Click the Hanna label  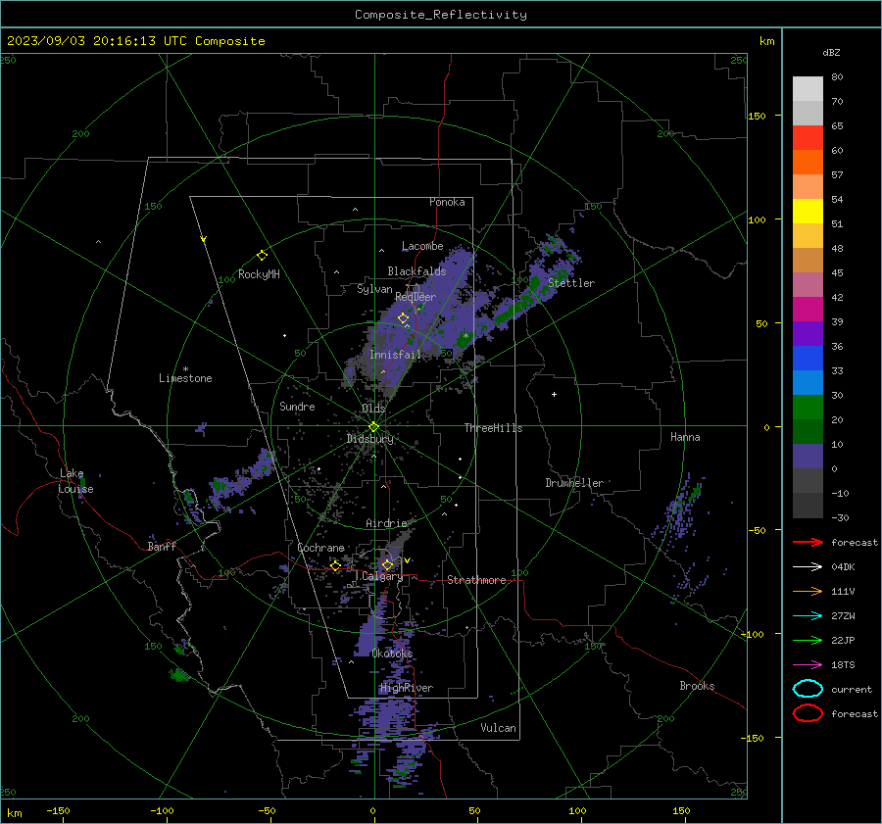click(685, 437)
